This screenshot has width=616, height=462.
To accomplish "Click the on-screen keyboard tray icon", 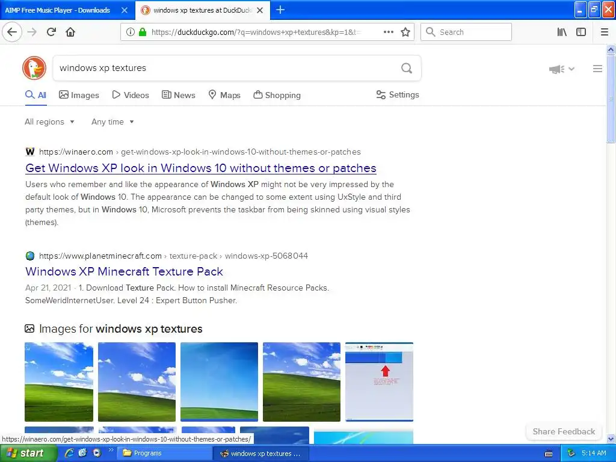I will pos(549,454).
